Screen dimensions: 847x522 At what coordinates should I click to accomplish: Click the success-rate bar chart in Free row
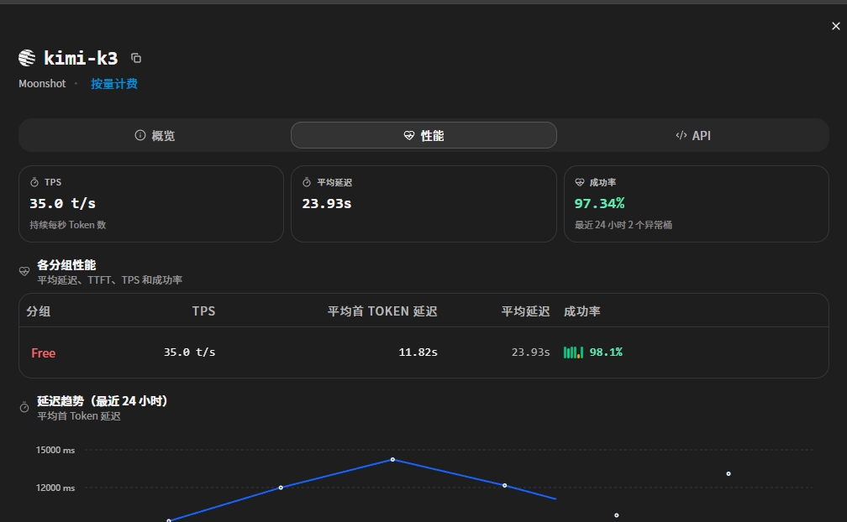(x=573, y=352)
